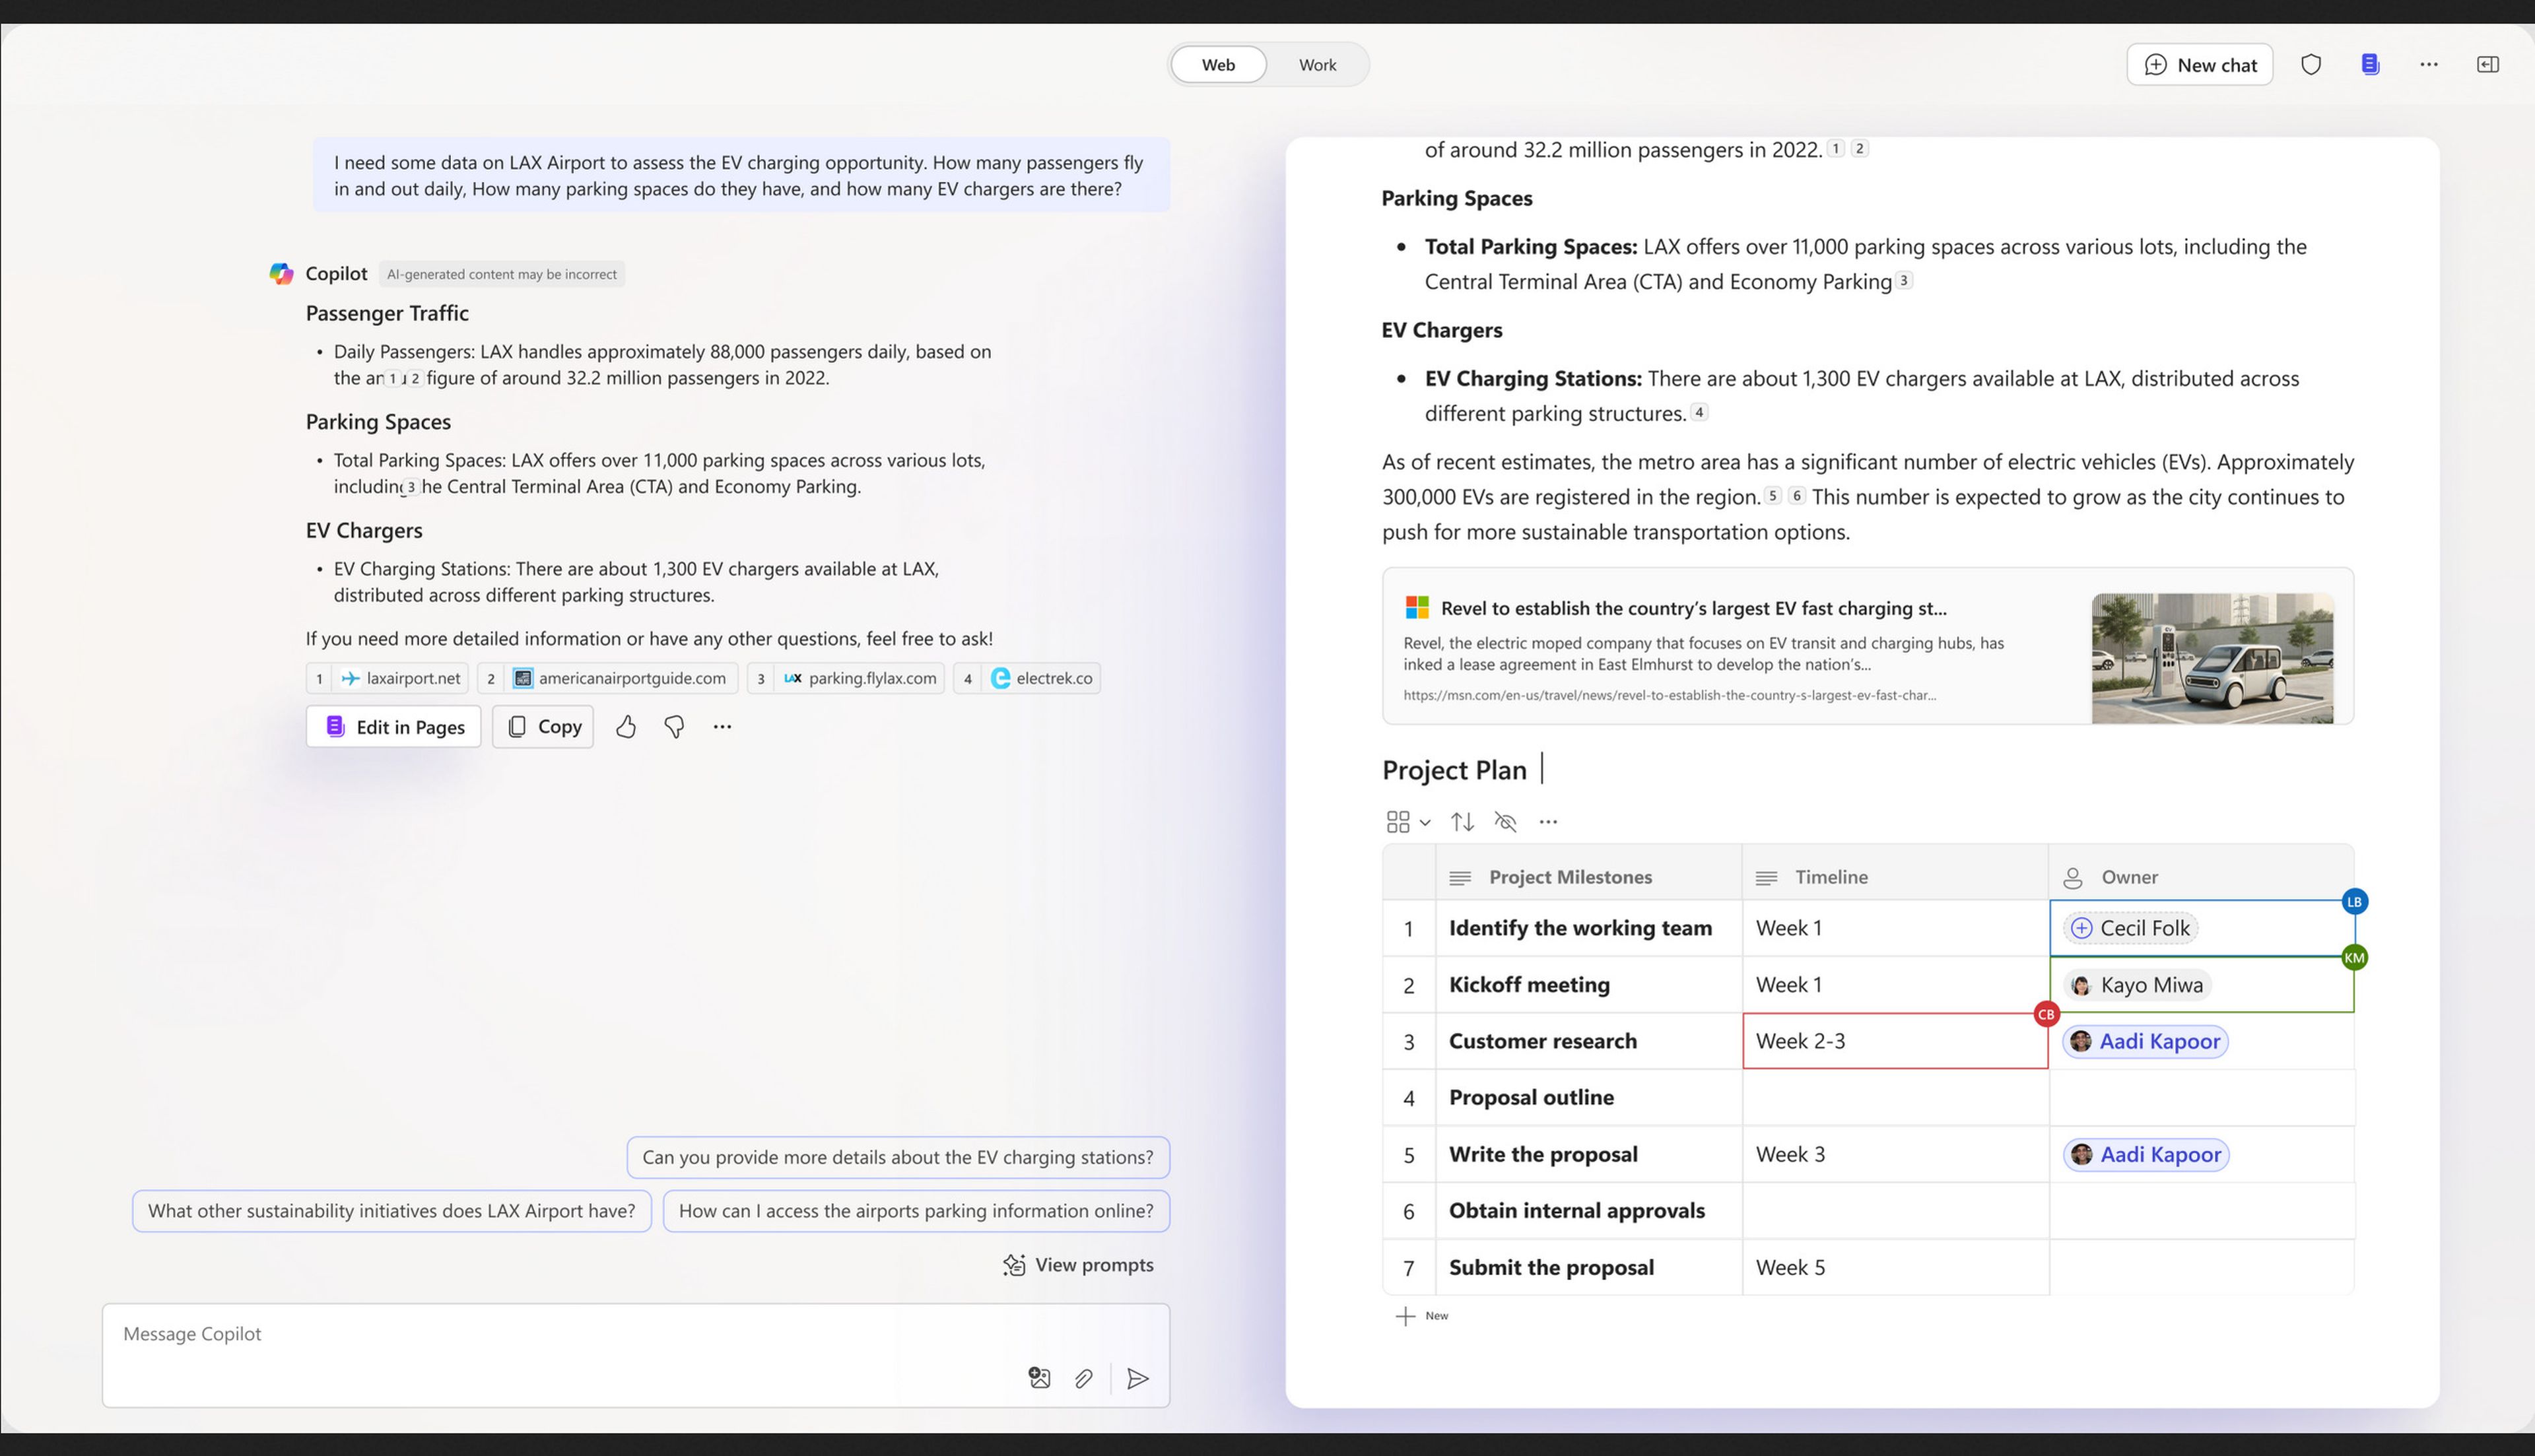Open reference 5 after 300,000 EVs sentence
Image resolution: width=2535 pixels, height=1456 pixels.
pos(1773,495)
